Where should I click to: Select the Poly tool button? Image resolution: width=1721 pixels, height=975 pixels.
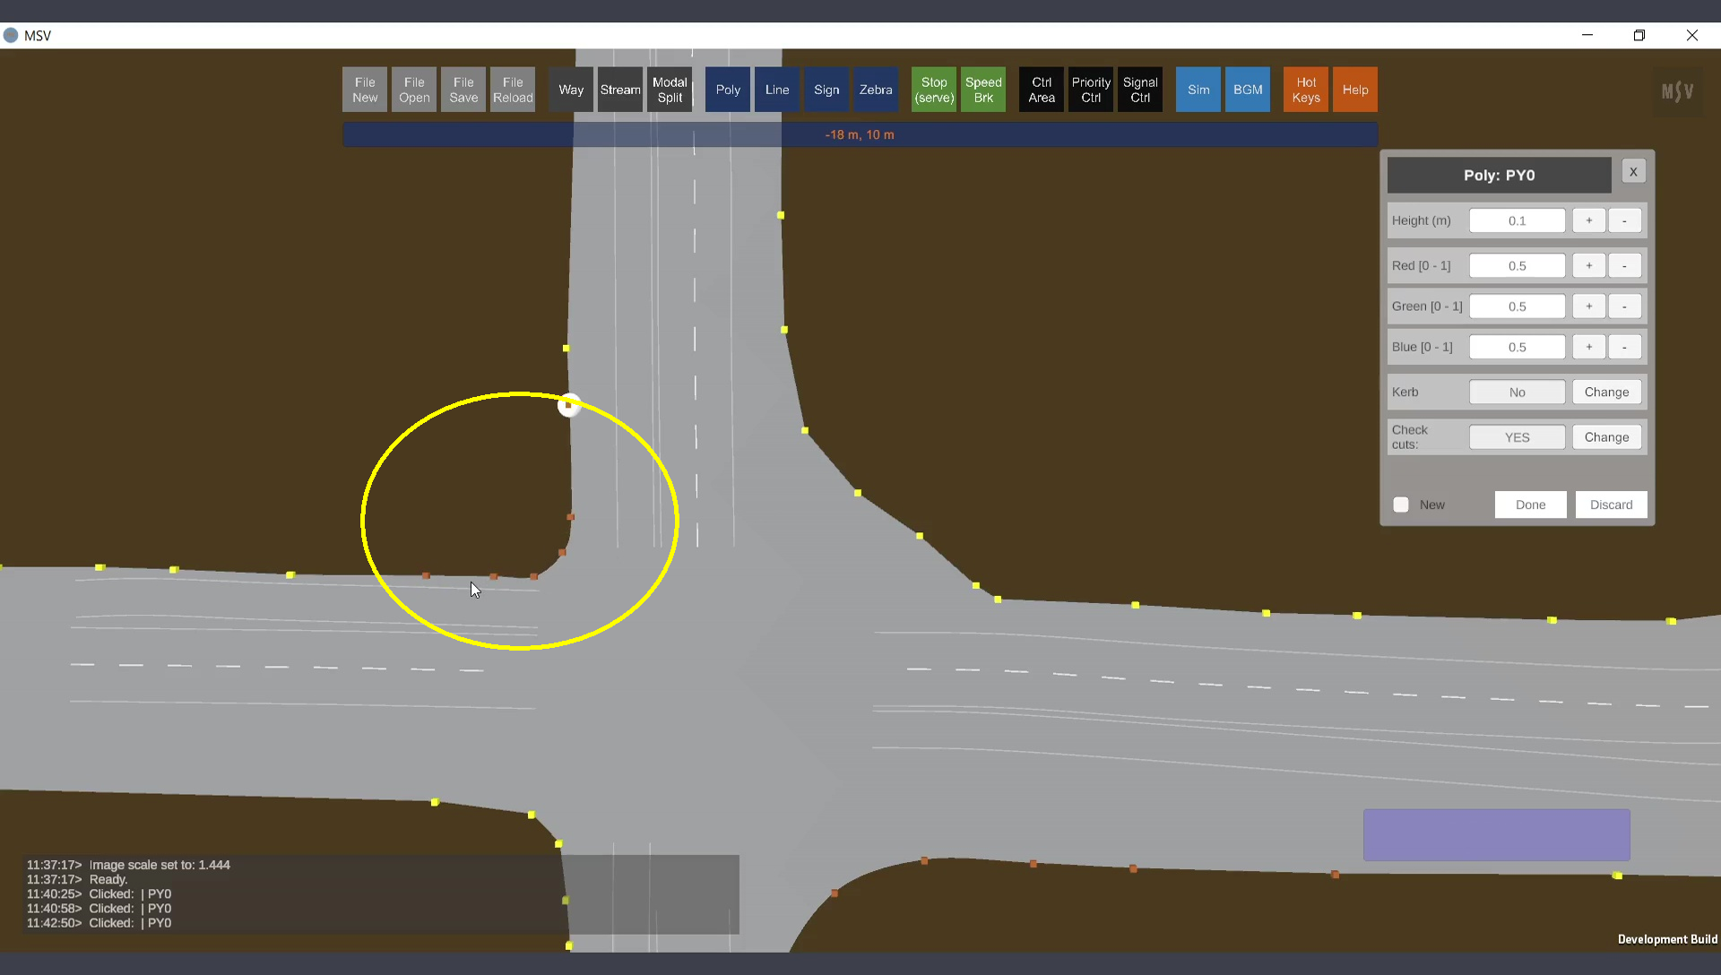tap(727, 90)
